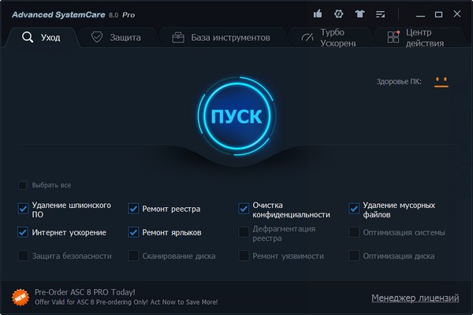Open the Менеджер лицензий link

[415, 298]
